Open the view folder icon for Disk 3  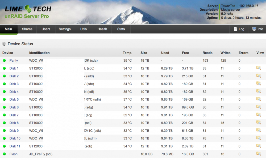point(259,83)
